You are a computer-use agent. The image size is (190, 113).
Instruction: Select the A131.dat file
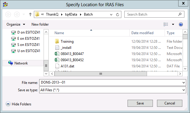[x=67, y=66]
